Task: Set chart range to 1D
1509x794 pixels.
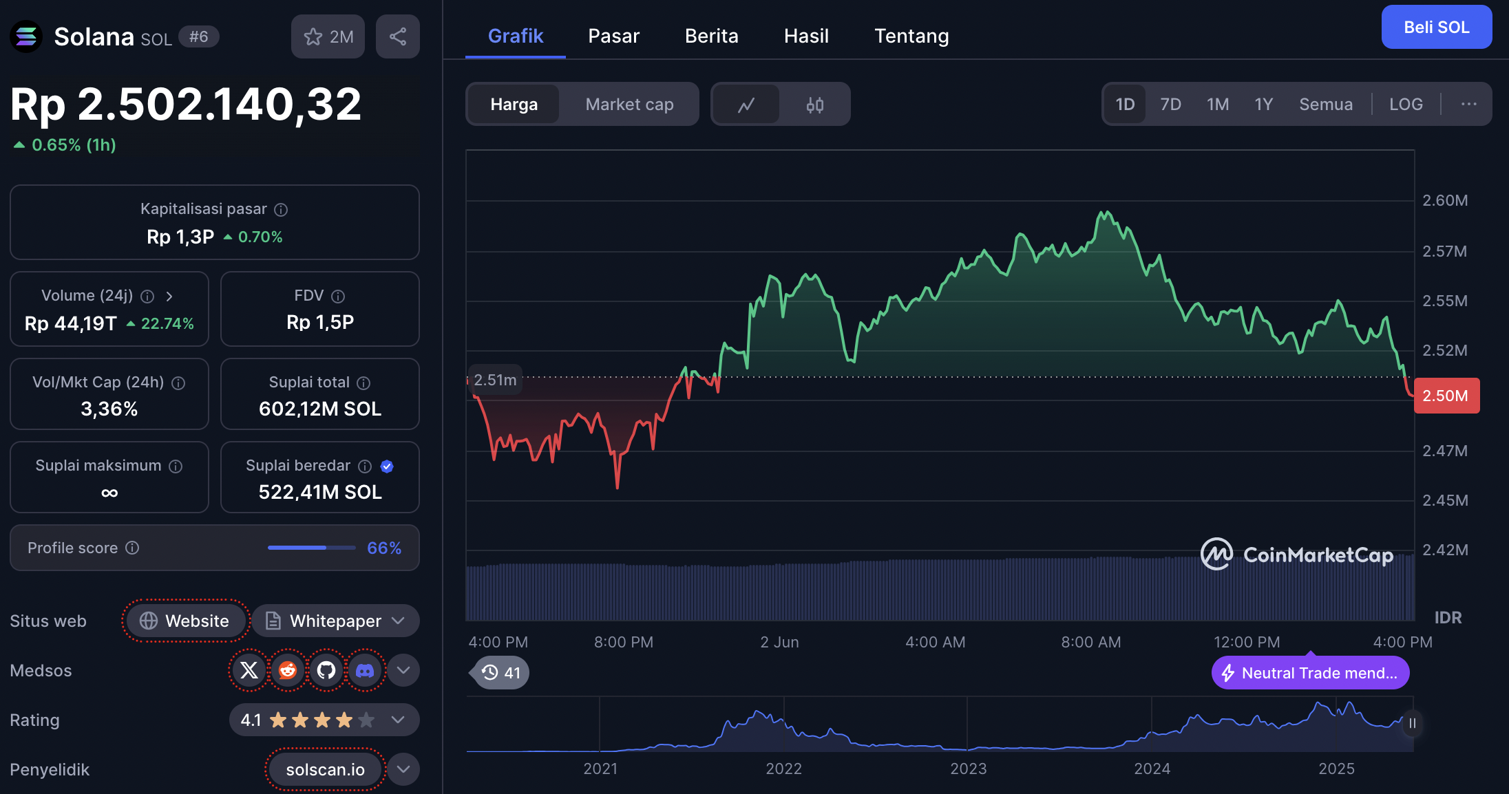Action: 1125,104
